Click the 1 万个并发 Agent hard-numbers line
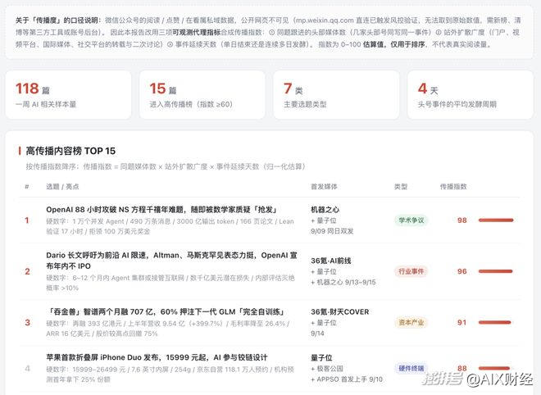 [x=170, y=226]
